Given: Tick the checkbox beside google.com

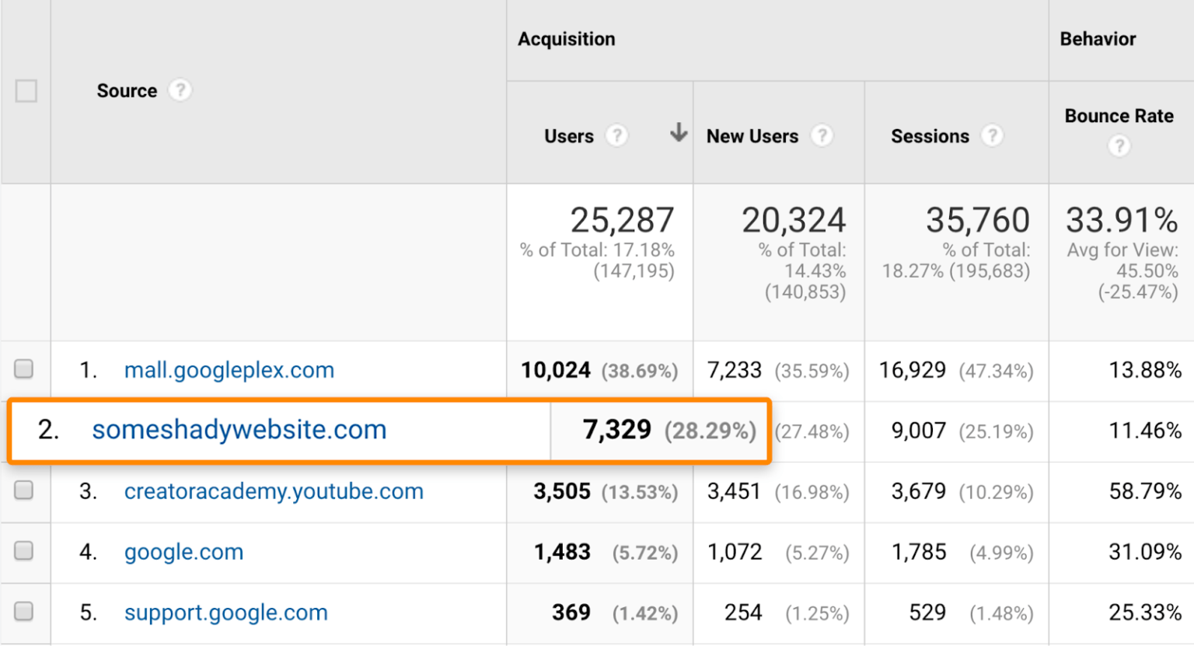Looking at the screenshot, I should (x=24, y=550).
